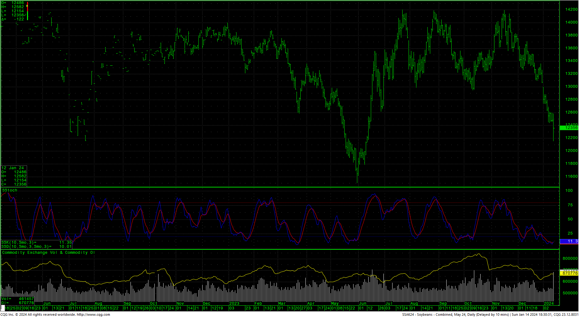Click the 75 level on stochastic scale
Image resolution: width=579 pixels, height=317 pixels.
[x=570, y=205]
